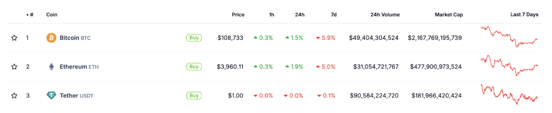The width and height of the screenshot is (552, 113).
Task: Sort by the 7d change header
Action: 334,15
